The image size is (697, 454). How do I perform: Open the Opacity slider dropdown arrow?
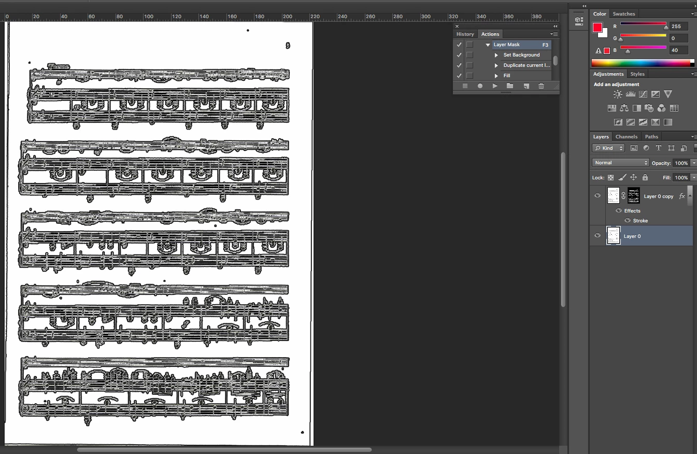point(693,163)
